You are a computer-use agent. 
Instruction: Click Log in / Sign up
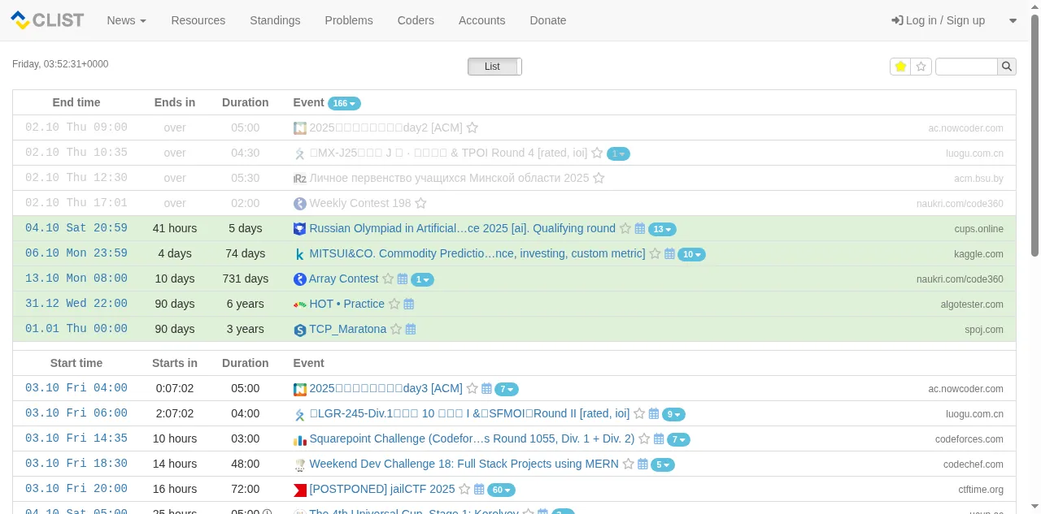(x=939, y=20)
